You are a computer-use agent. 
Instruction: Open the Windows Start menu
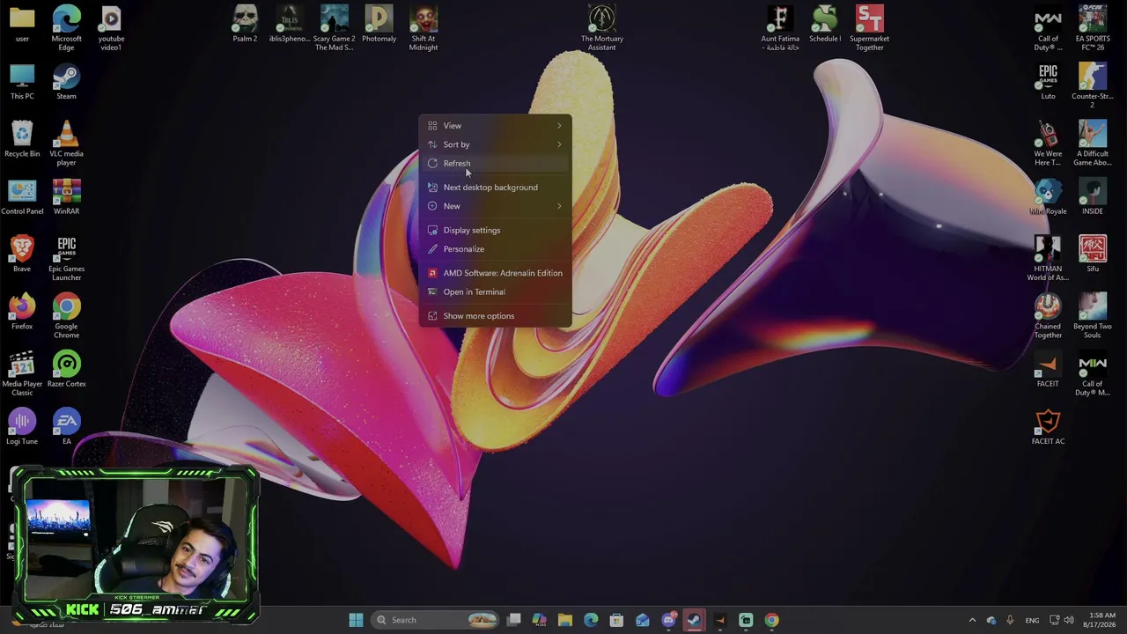coord(356,620)
